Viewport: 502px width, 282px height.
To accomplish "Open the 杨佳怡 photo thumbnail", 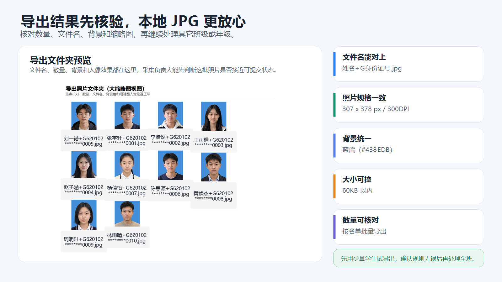I will [127, 165].
